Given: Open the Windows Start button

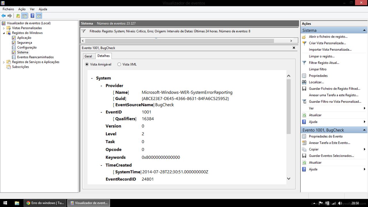Looking at the screenshot, I should 5,203.
